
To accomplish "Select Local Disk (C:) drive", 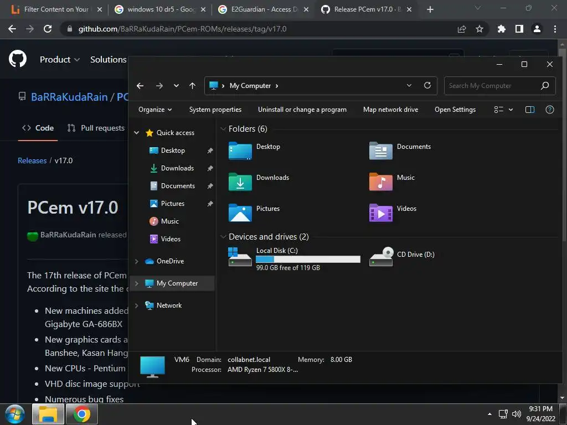I will pyautogui.click(x=295, y=258).
